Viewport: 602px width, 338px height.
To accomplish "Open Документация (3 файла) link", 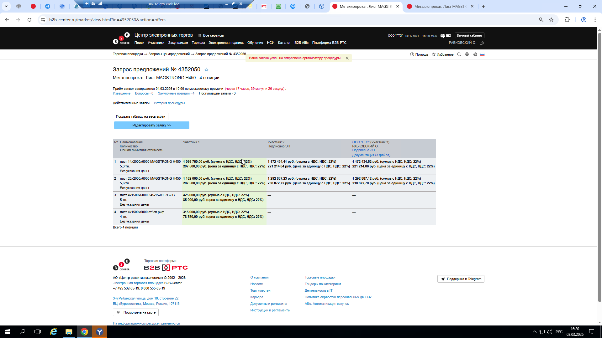I will point(371,155).
